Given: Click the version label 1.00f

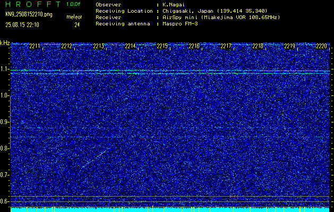Looking at the screenshot, I should pyautogui.click(x=73, y=4).
